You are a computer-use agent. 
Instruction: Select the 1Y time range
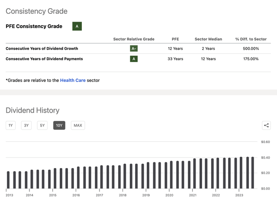[x=11, y=126]
